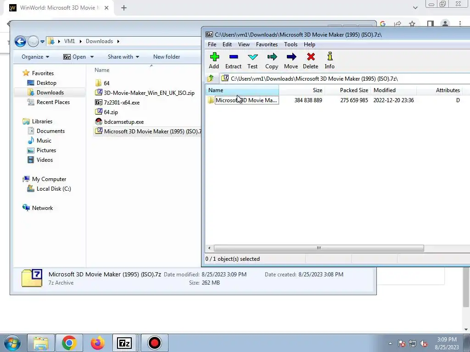Screen dimensions: 470x352
Task: Expand the arrow before VM1 in breadcrumb
Action: 59,41
